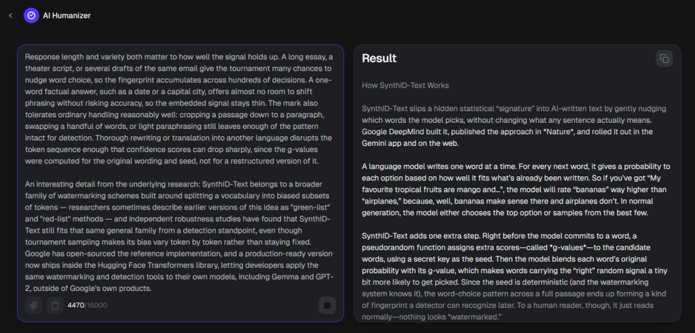The height and width of the screenshot is (333, 695).
Task: Click the Result panel heading
Action: pyautogui.click(x=379, y=58)
